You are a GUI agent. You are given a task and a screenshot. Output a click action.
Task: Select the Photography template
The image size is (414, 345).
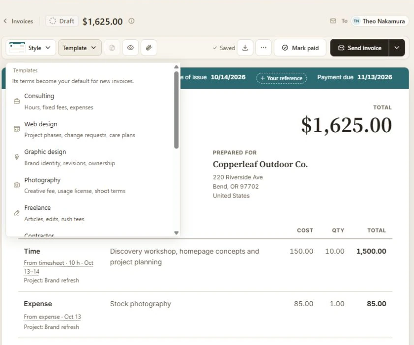90,185
